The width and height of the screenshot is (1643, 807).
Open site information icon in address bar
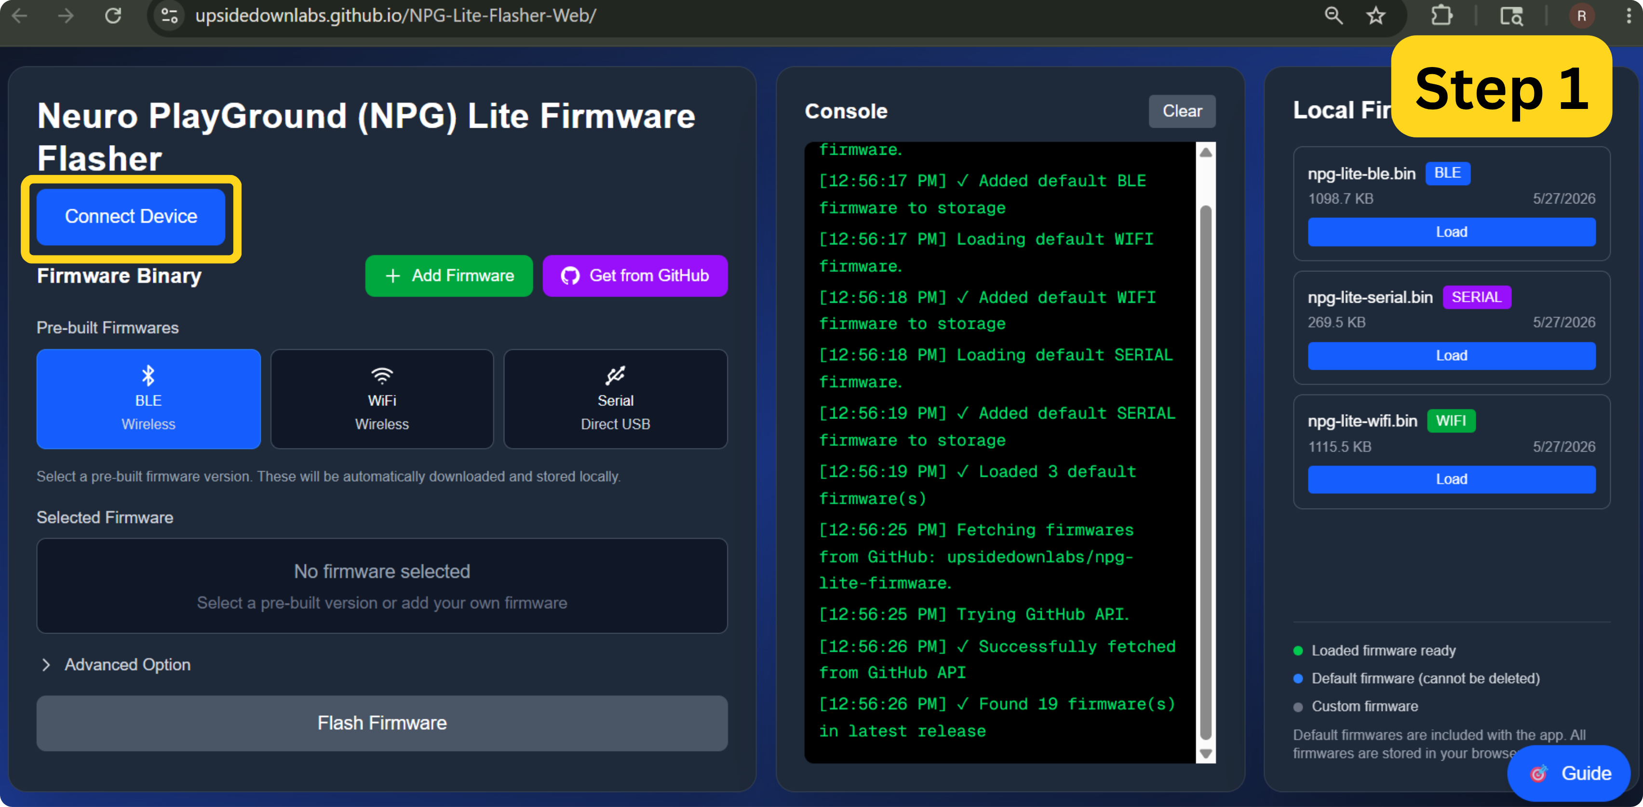pos(170,15)
